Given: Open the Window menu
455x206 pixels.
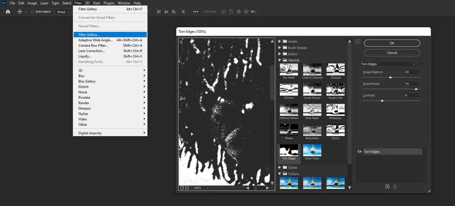Looking at the screenshot, I should pyautogui.click(x=124, y=3).
